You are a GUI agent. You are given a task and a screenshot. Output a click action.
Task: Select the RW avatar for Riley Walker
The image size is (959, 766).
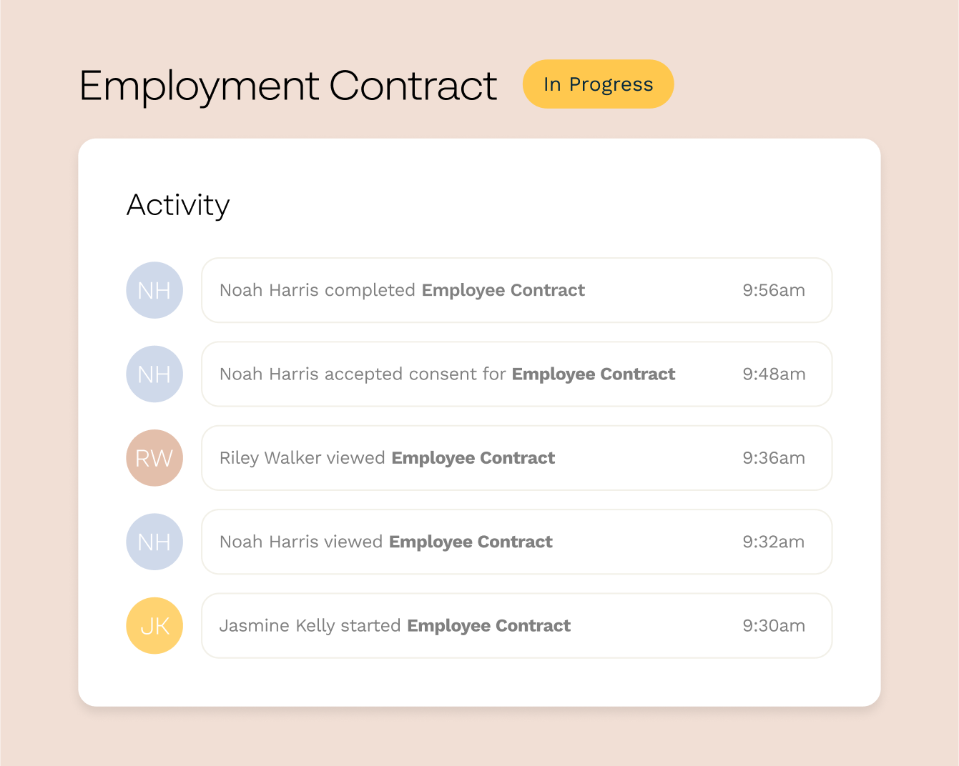154,458
